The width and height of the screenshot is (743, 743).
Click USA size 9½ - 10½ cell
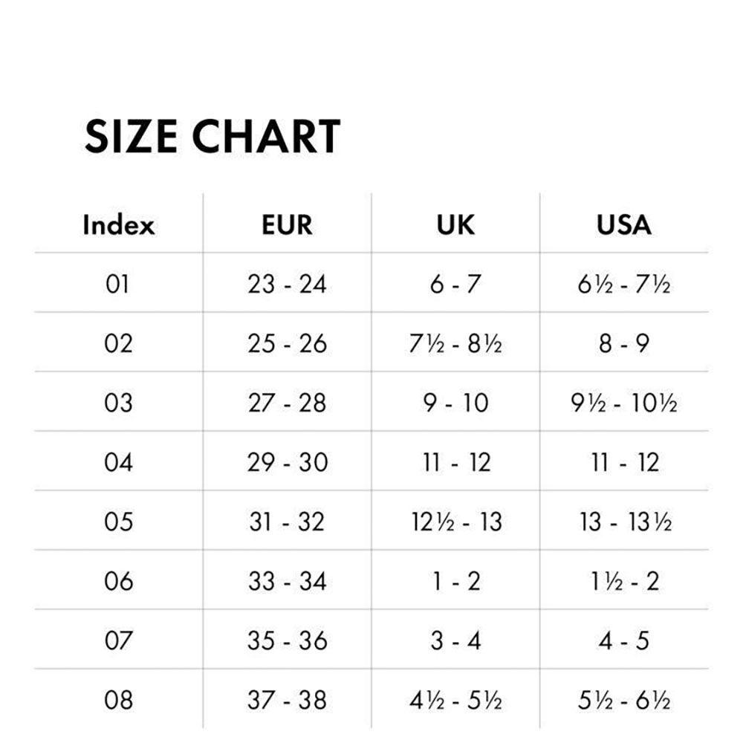coord(624,403)
